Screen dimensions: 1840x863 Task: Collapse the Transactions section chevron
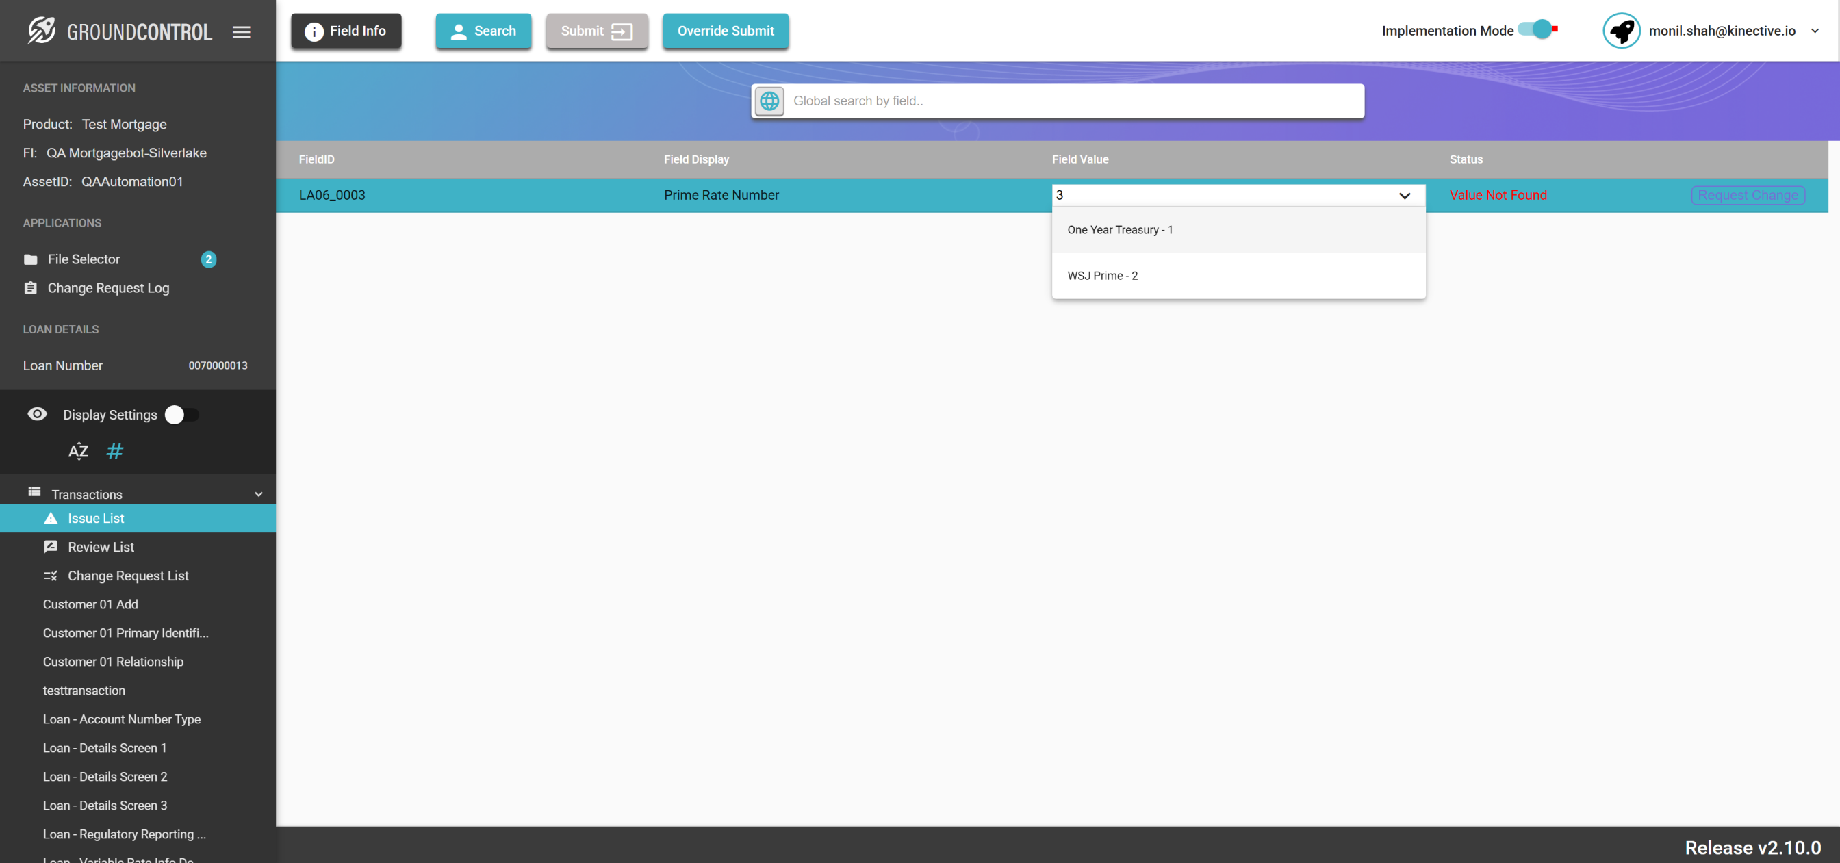pos(259,493)
